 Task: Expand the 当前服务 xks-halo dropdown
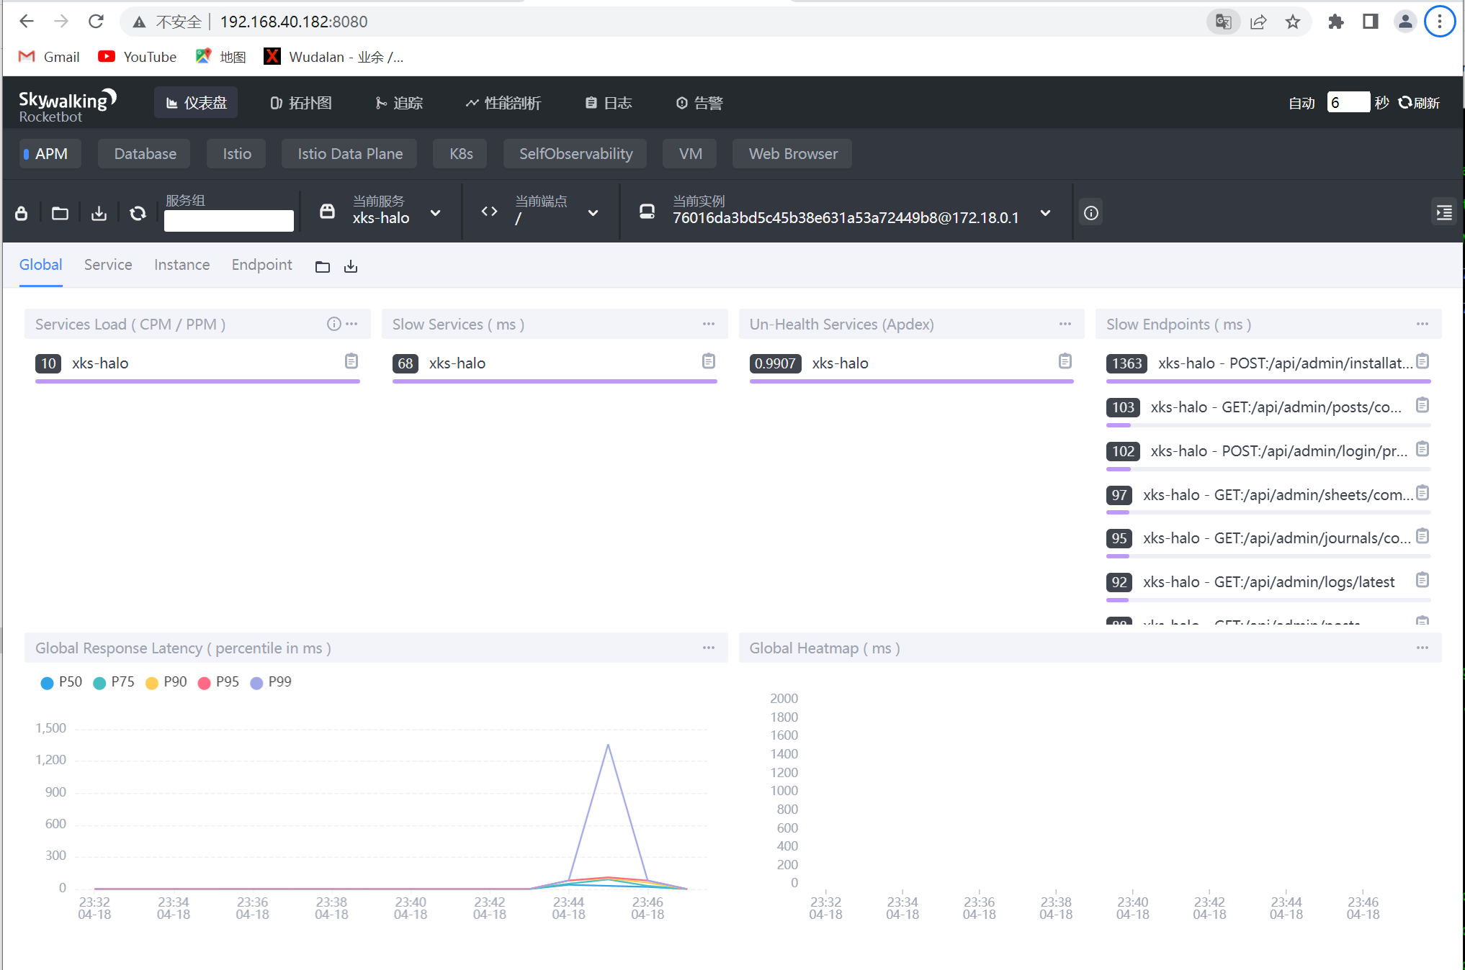(435, 213)
